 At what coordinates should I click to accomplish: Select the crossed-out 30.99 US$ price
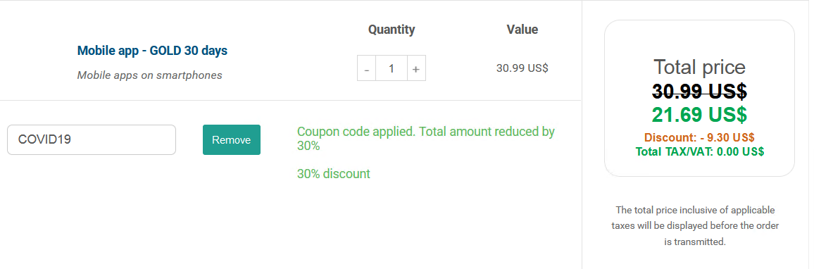[x=699, y=92]
